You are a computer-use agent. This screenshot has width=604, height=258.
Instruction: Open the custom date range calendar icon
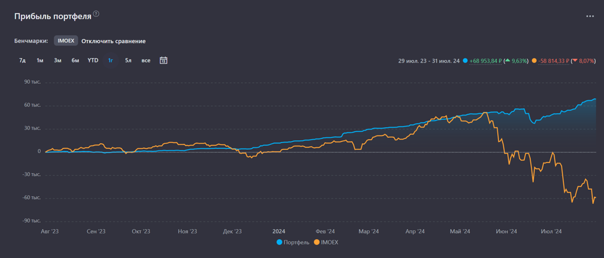click(x=164, y=60)
